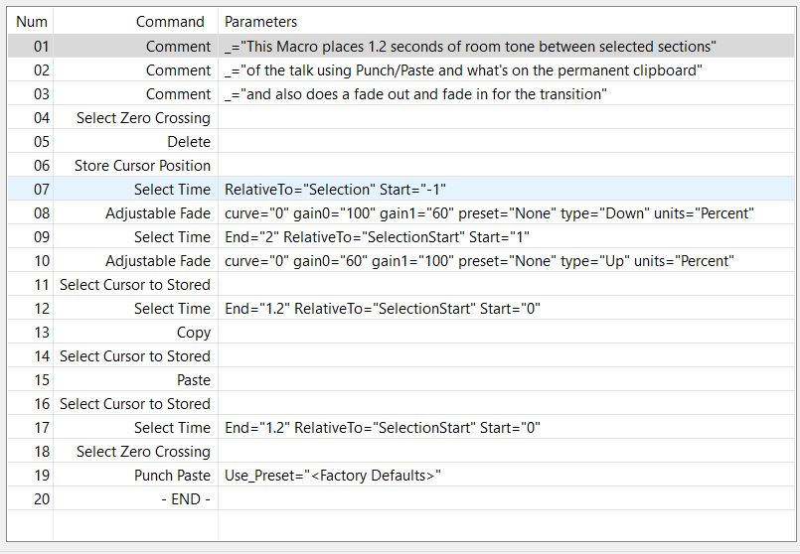Select row 07 Select Time with Start="-1"
The height and width of the screenshot is (554, 800).
[401, 190]
